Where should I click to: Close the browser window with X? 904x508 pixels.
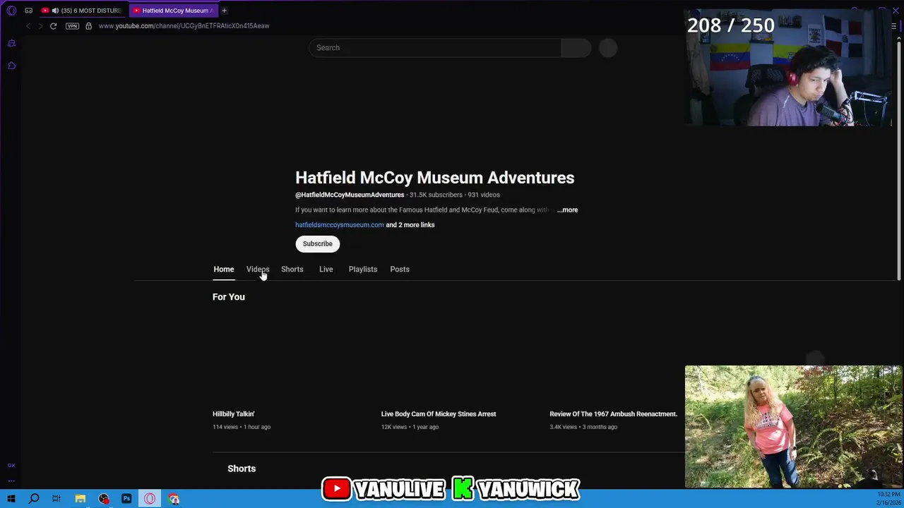896,9
